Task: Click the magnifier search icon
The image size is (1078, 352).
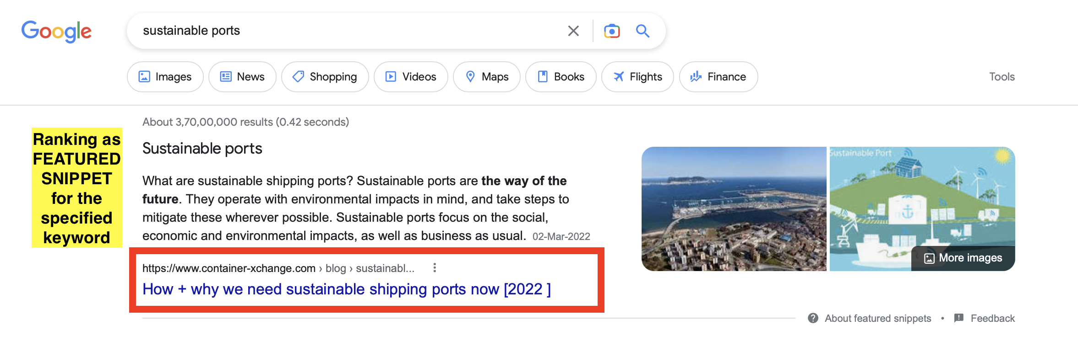Action: tap(642, 31)
